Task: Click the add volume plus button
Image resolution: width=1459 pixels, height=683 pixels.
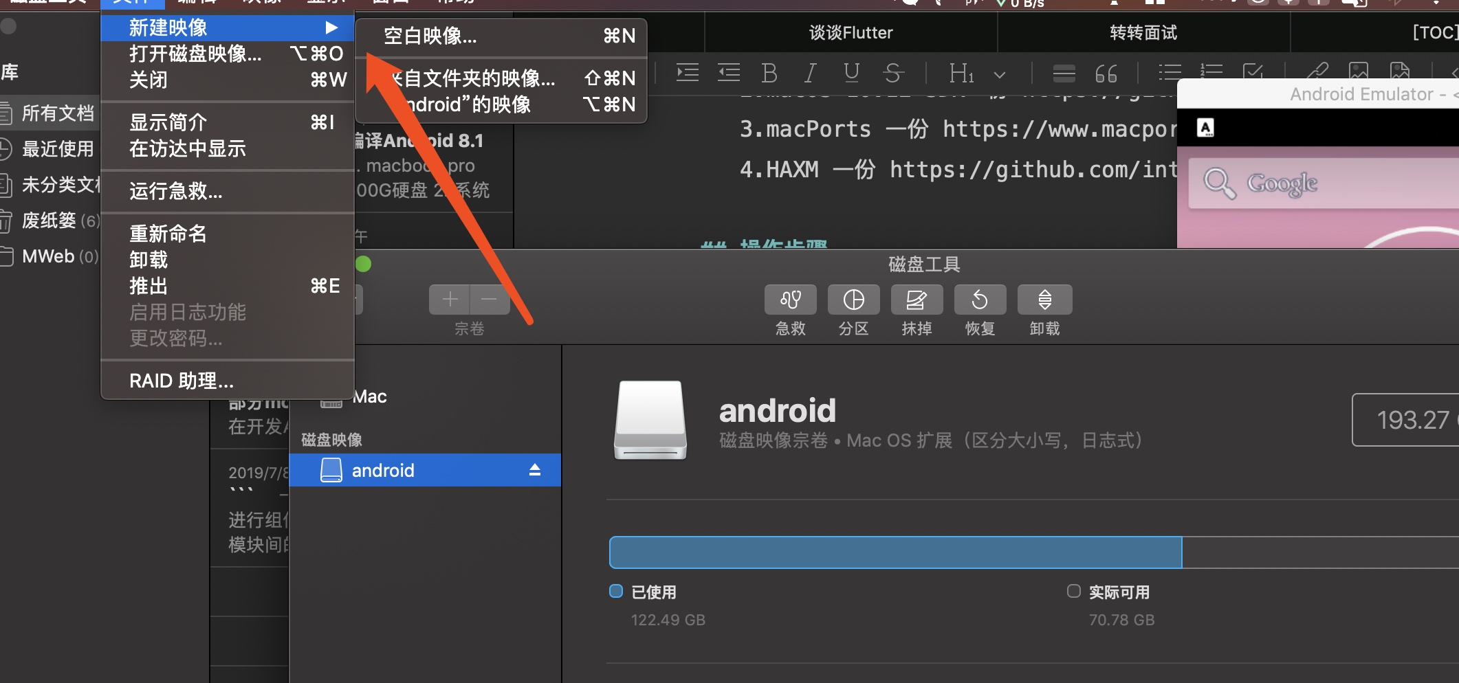Action: point(450,300)
